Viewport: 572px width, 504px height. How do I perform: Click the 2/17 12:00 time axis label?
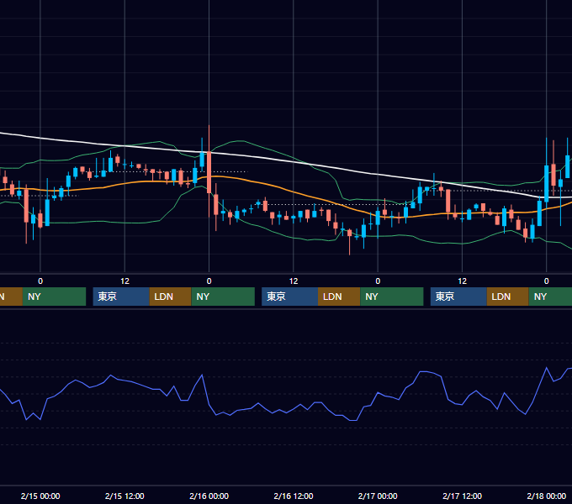coord(462,496)
